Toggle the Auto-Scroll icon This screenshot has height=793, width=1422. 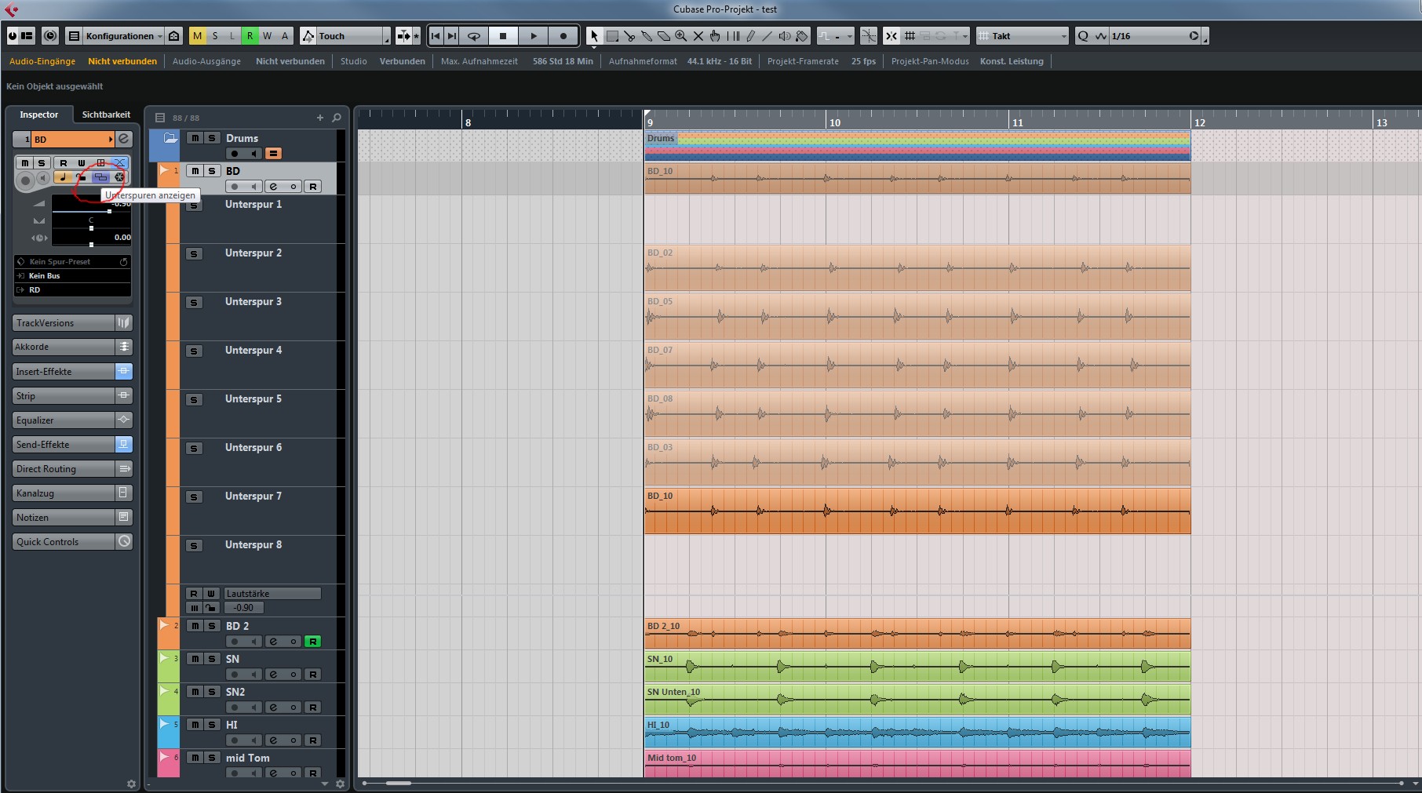[x=404, y=36]
